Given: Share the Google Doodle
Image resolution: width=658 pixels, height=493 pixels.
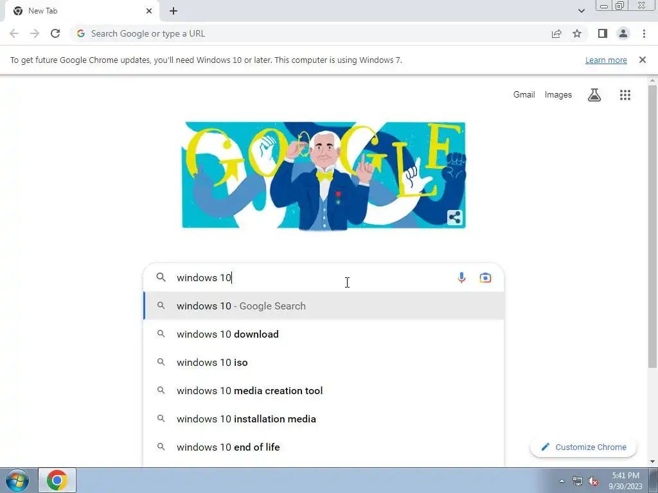Looking at the screenshot, I should click(454, 218).
